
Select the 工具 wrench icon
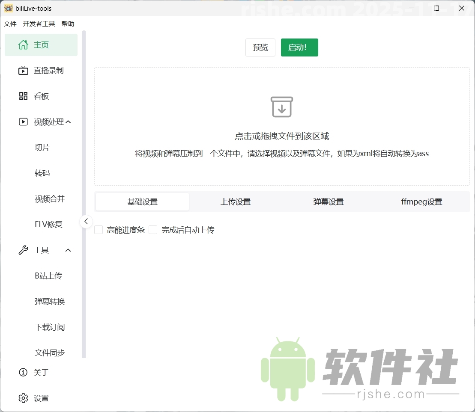point(23,250)
